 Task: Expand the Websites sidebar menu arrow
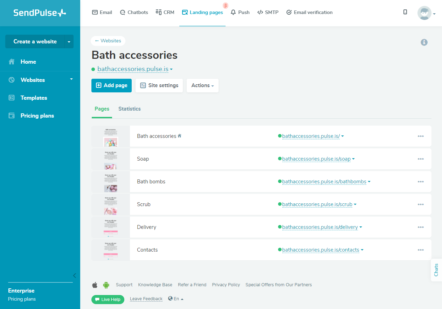click(71, 79)
